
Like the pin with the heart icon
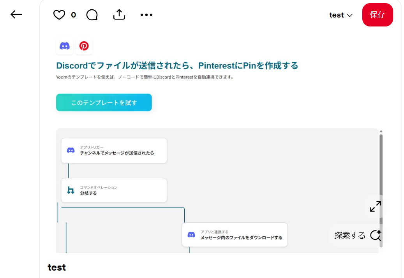[x=59, y=15]
